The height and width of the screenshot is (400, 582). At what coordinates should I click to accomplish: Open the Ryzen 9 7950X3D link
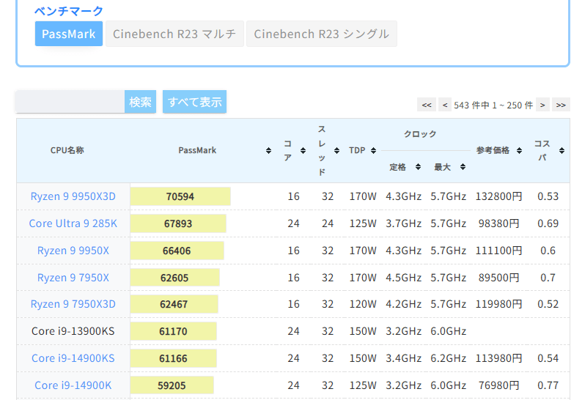pyautogui.click(x=73, y=304)
